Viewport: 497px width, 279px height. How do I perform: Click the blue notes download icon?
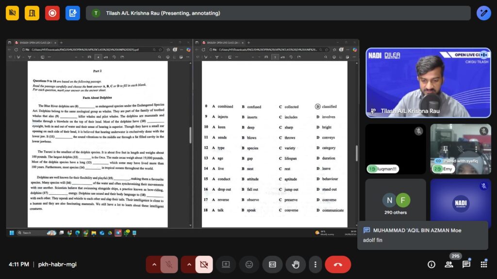tap(73, 13)
